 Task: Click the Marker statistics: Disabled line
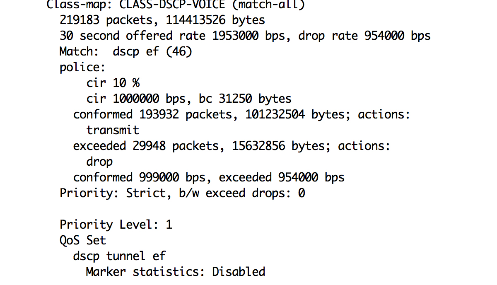[x=176, y=272]
